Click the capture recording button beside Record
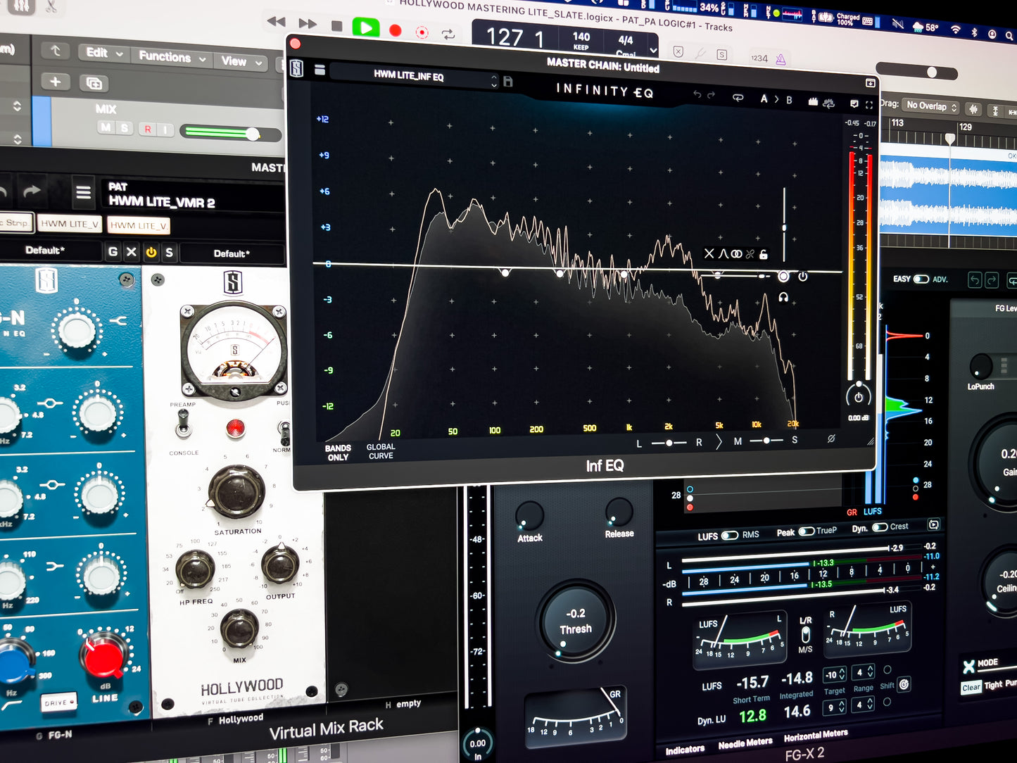The image size is (1017, 763). 422,32
